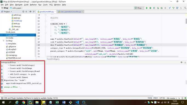Viewport: 187px width, 105px height.
Task: Toggle code folding marker at line 15
Action: click(x=45, y=33)
